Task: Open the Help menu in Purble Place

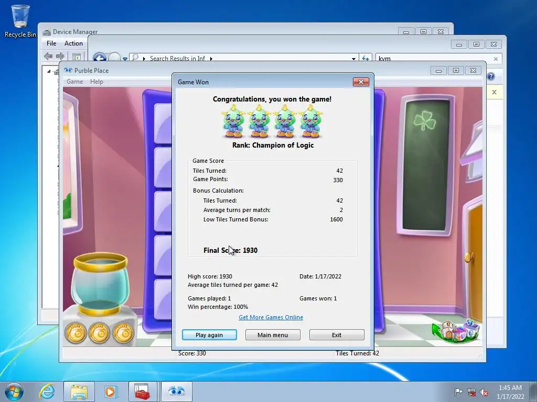Action: pyautogui.click(x=96, y=82)
